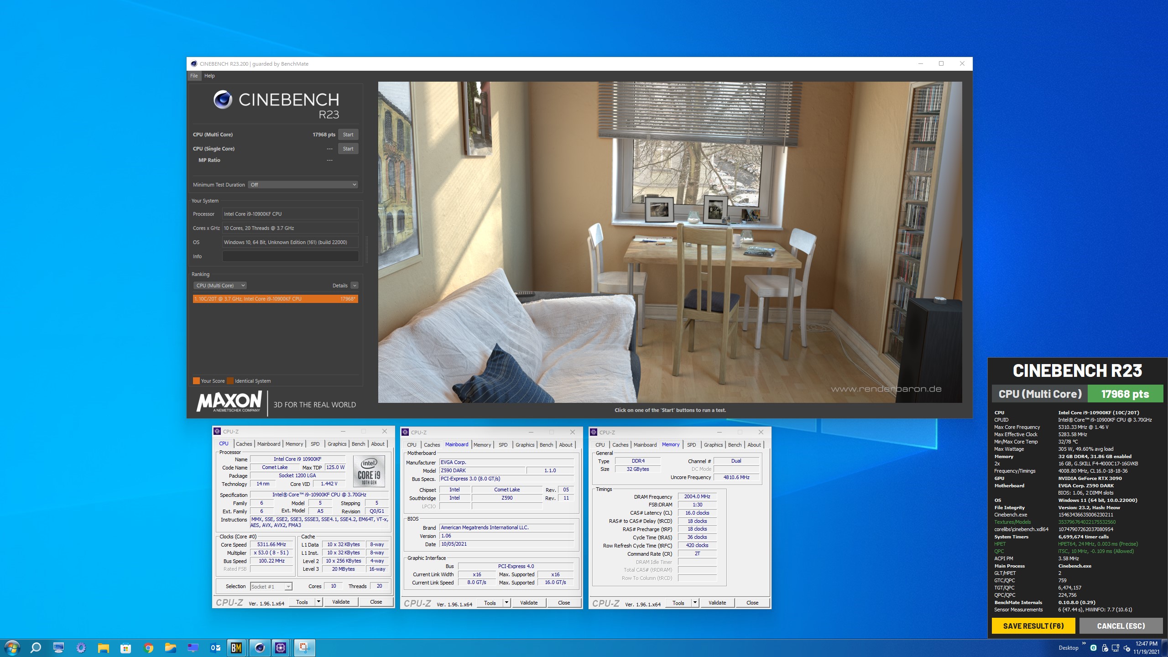
Task: Open the Tools dropdown arrow in CPU-Z Mainboard window
Action: [506, 603]
